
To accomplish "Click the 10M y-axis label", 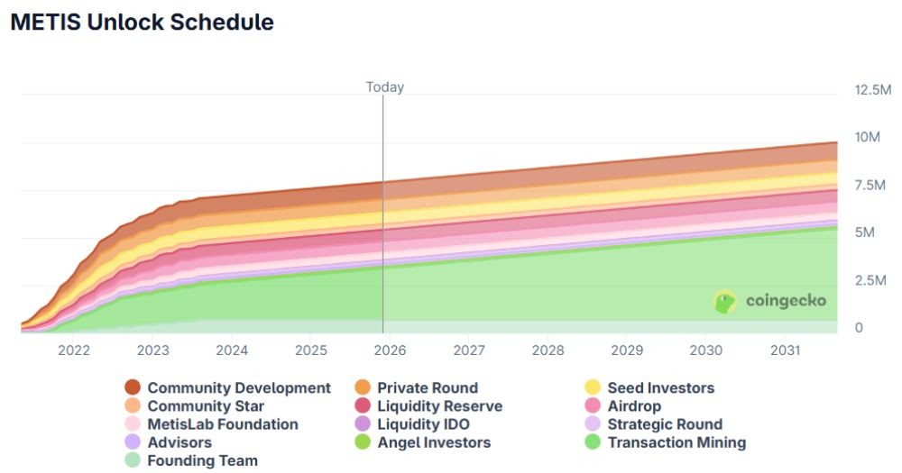I will [866, 137].
